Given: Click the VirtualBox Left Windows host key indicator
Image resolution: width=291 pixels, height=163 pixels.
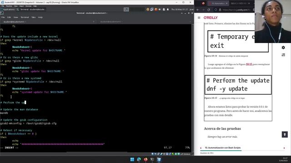Looking at the screenshot, I should coord(186,154).
